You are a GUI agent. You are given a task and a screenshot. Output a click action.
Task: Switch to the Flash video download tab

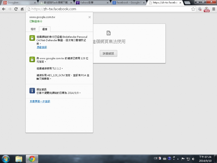tap(55, 2)
